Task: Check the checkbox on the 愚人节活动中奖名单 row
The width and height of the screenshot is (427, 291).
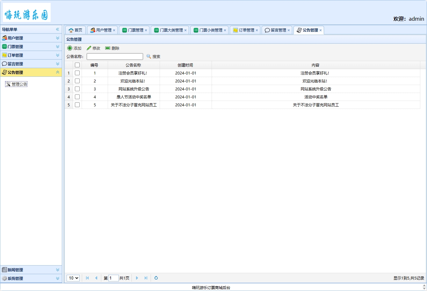Action: (x=77, y=97)
